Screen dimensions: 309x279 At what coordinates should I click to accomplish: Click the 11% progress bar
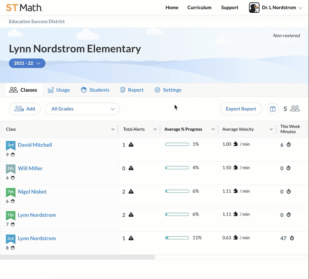177,238
